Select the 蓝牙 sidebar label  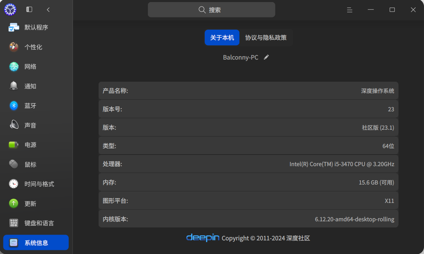[x=30, y=106]
